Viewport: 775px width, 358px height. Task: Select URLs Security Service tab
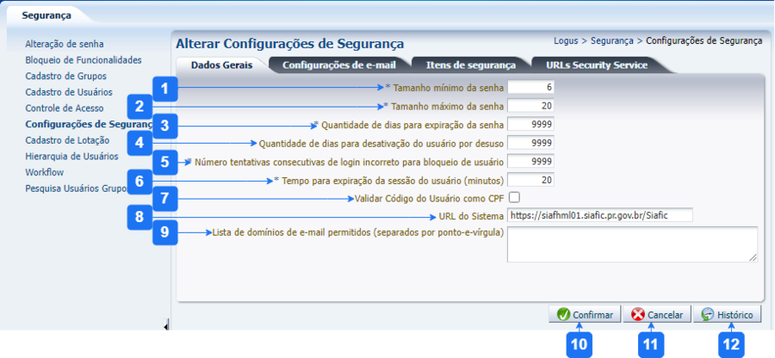[x=589, y=65]
